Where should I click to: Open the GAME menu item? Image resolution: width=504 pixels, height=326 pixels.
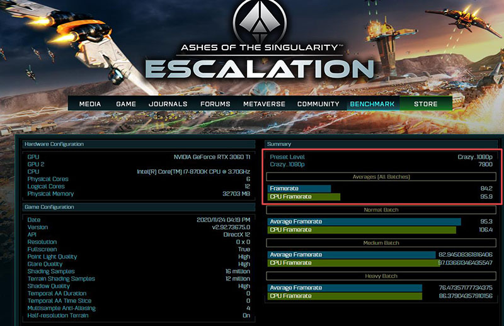126,104
